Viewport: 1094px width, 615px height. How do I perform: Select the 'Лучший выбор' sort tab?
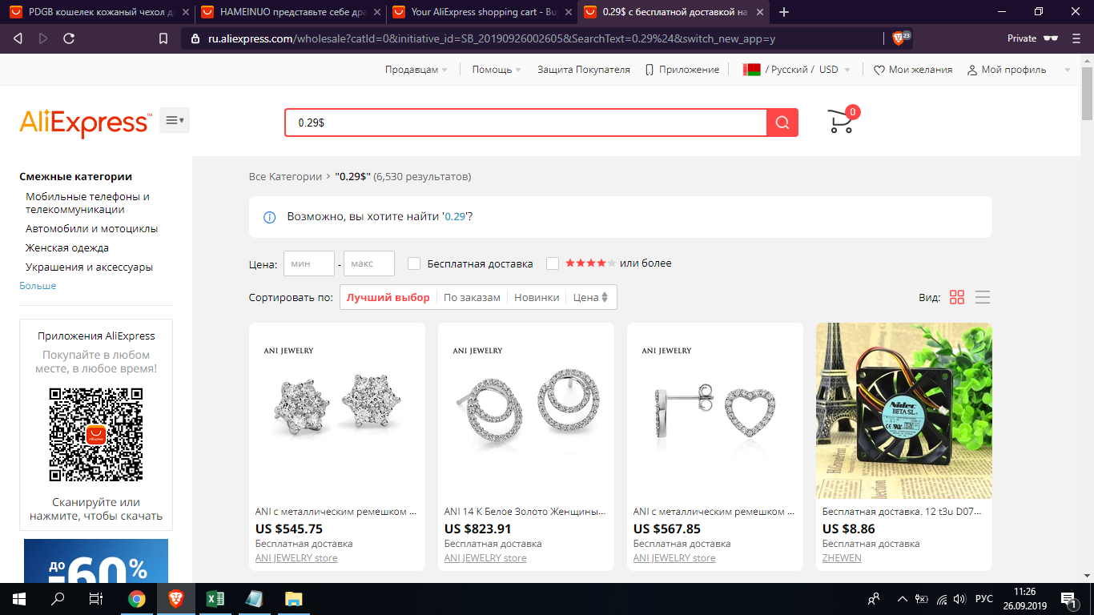coord(388,297)
